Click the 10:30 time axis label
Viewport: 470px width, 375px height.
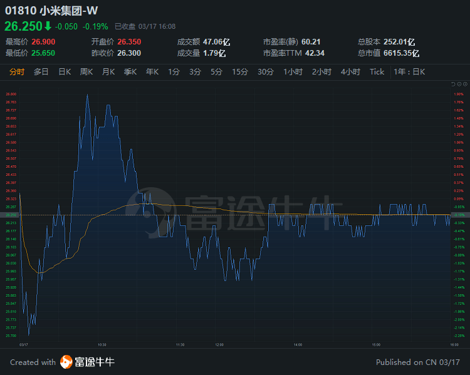pyautogui.click(x=102, y=345)
